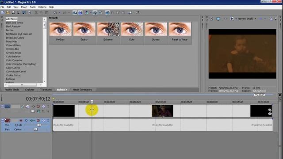Select the Zoom Edit tool
The width and height of the screenshot is (283, 159).
[x=123, y=13]
